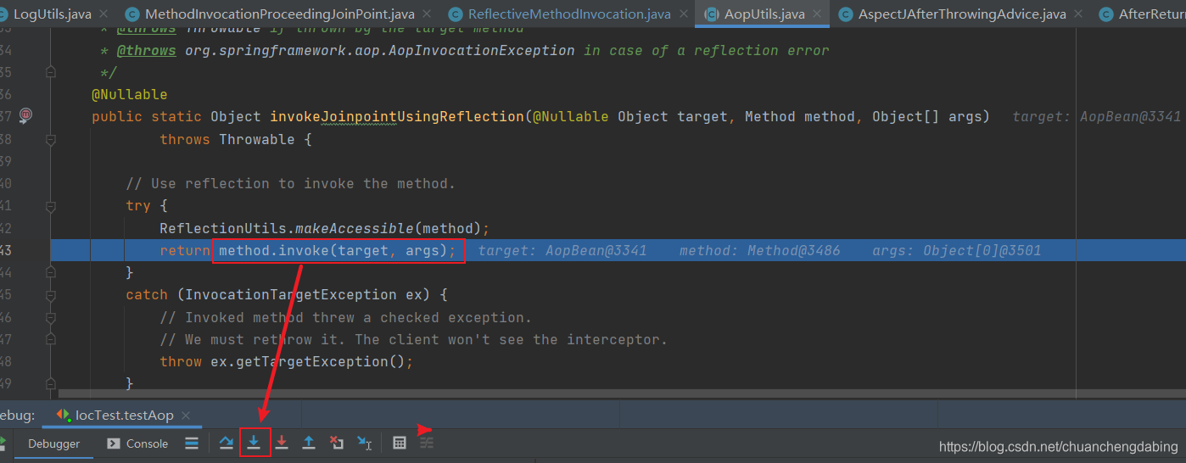The width and height of the screenshot is (1186, 463).
Task: Collapse the Javadoc comment fold marker at line 35
Action: click(x=50, y=73)
